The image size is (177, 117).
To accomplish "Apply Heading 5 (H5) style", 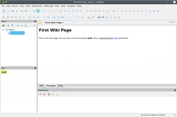I will pos(104,11).
